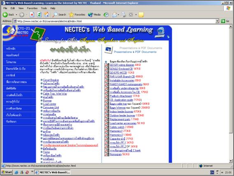Go to the Home page icon
This screenshot has height=176, width=234.
point(46,14)
